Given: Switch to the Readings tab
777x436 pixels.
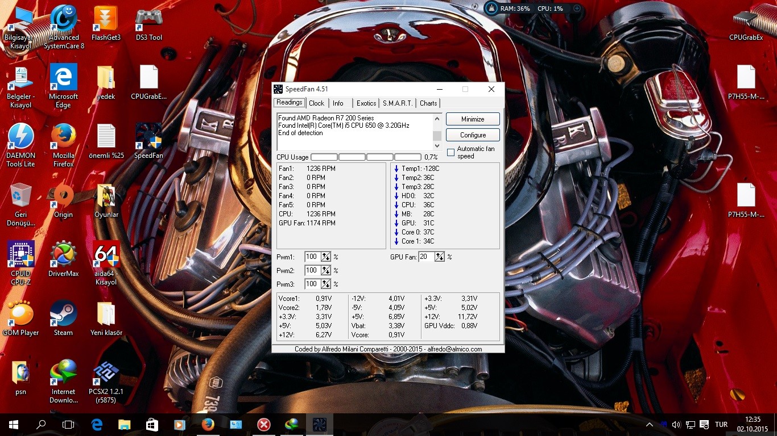Looking at the screenshot, I should click(290, 103).
